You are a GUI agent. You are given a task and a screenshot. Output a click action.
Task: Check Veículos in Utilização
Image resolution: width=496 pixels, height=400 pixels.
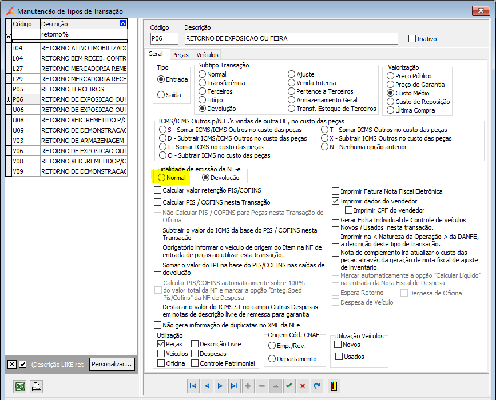pos(161,354)
